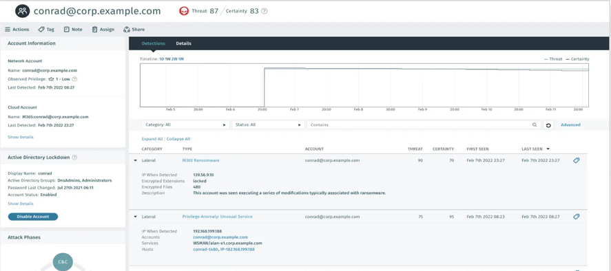Click the Share toolbar button
611x271 pixels.
[x=134, y=29]
